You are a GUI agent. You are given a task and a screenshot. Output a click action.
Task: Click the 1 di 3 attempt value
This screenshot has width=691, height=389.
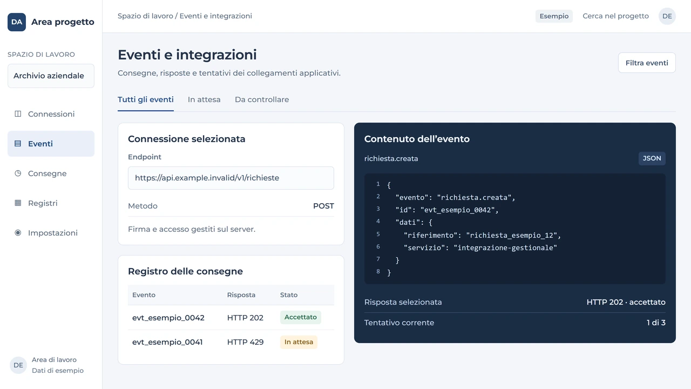tap(656, 323)
